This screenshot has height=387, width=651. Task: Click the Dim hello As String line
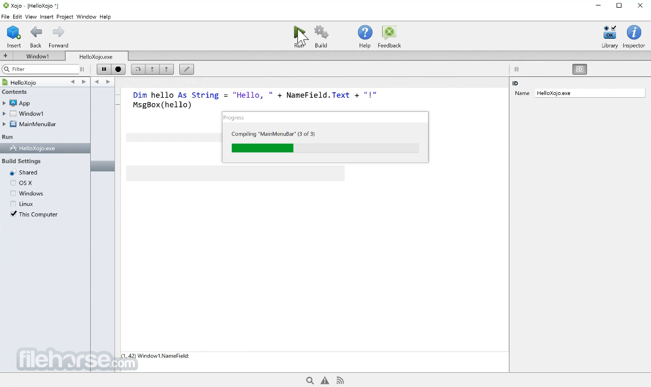[x=255, y=95]
